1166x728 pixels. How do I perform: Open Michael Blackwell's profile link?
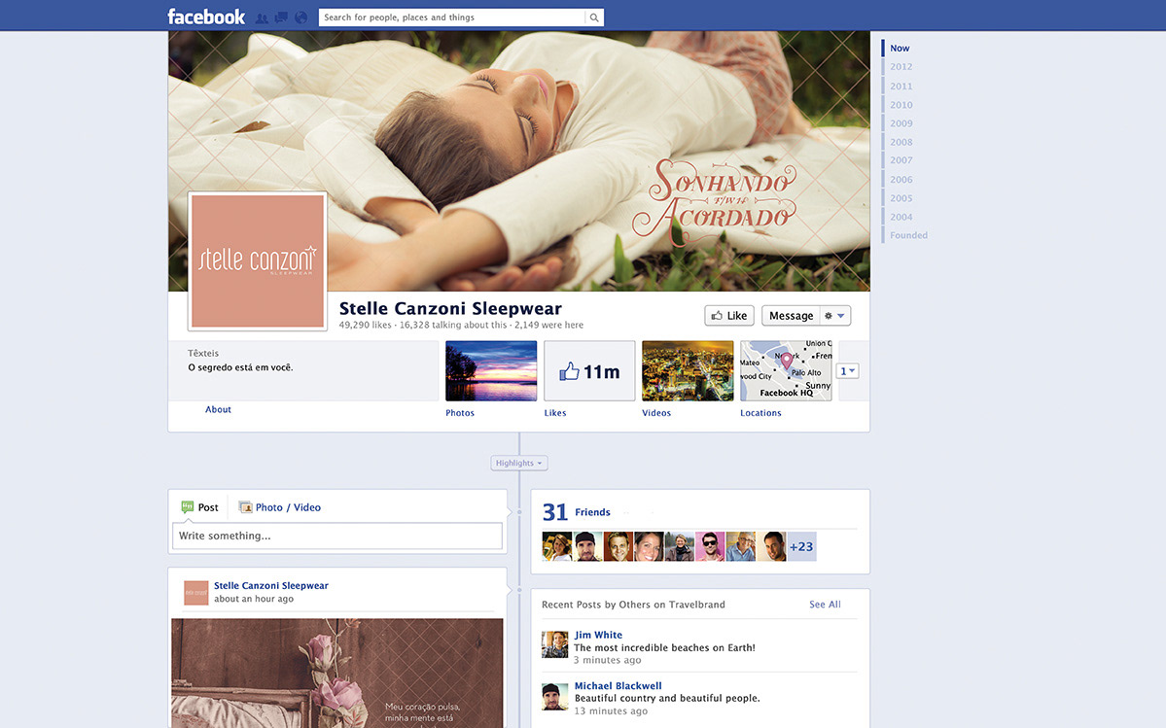618,685
